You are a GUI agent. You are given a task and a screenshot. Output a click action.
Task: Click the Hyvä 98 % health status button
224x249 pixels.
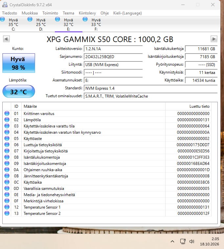(19, 63)
